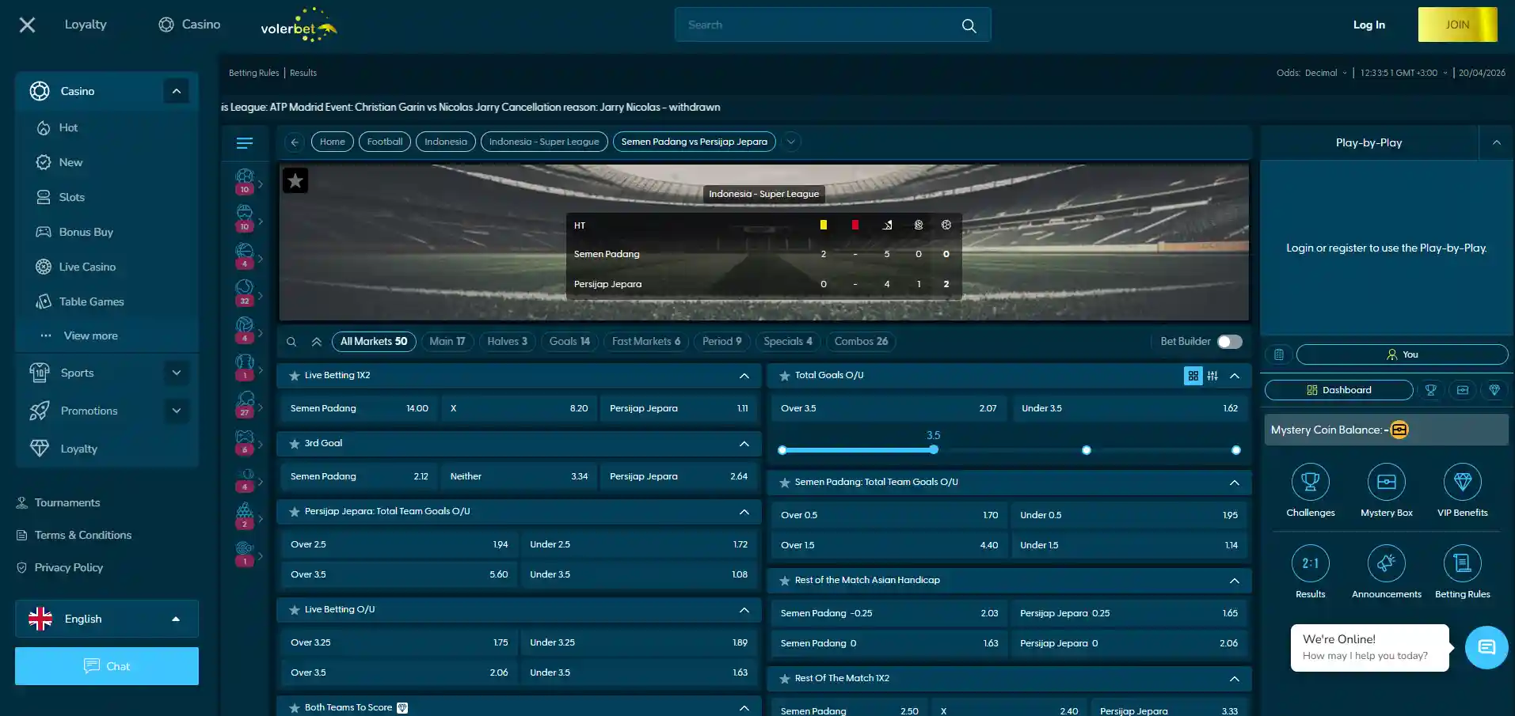Favorite the Live Betting O/U market
Screen dimensions: 1515x716
coord(295,610)
